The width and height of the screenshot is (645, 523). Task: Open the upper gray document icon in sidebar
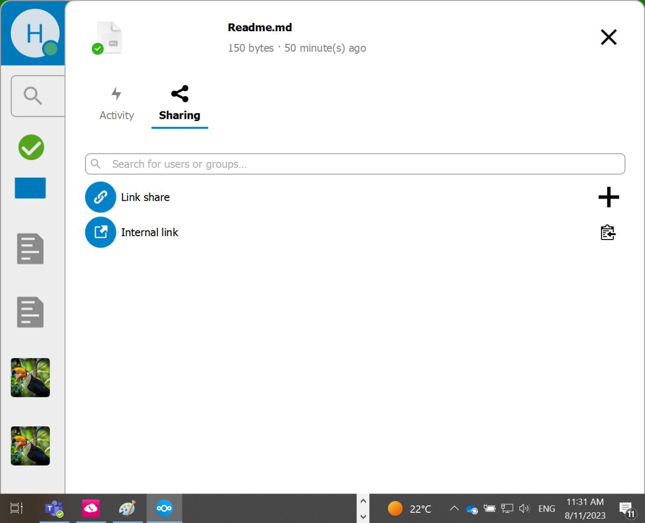click(30, 249)
